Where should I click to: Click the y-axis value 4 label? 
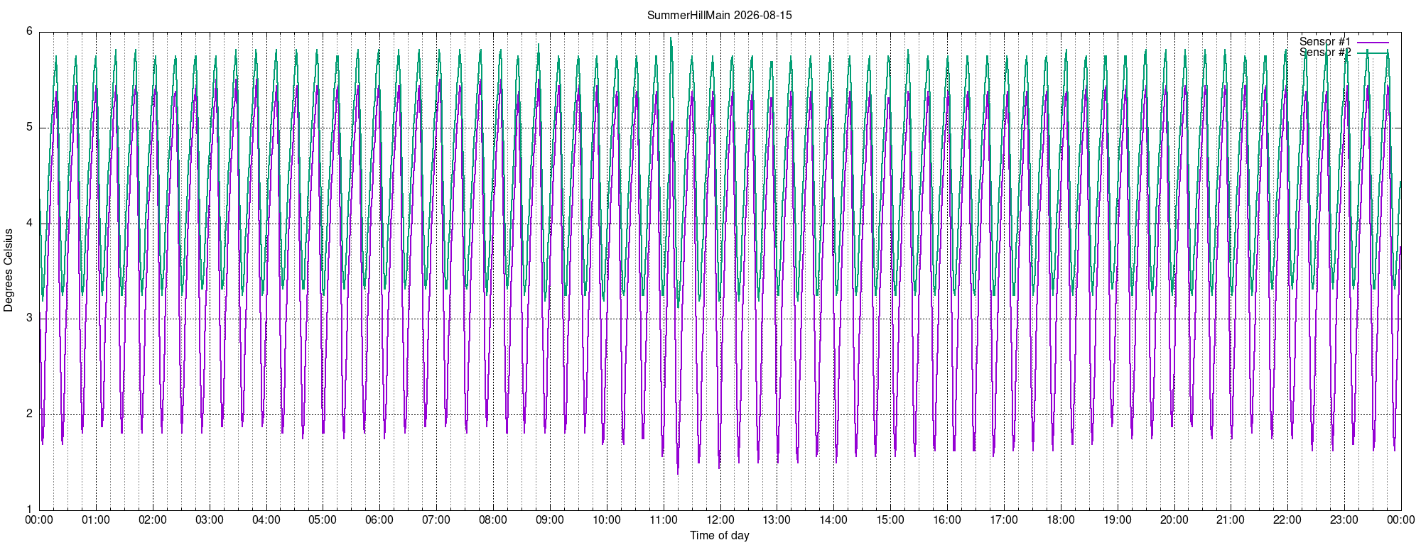(29, 223)
